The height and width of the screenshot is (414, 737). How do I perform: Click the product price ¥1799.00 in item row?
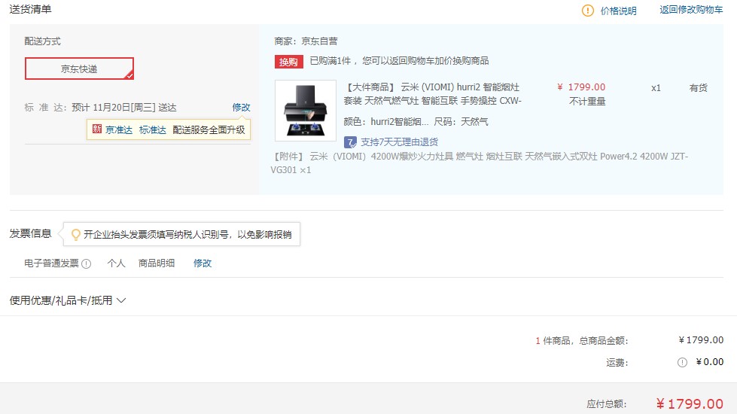tap(581, 87)
